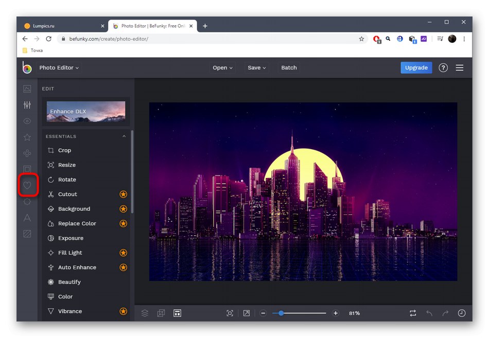The height and width of the screenshot is (338, 489).
Task: Open the Effects star panel
Action: click(27, 137)
